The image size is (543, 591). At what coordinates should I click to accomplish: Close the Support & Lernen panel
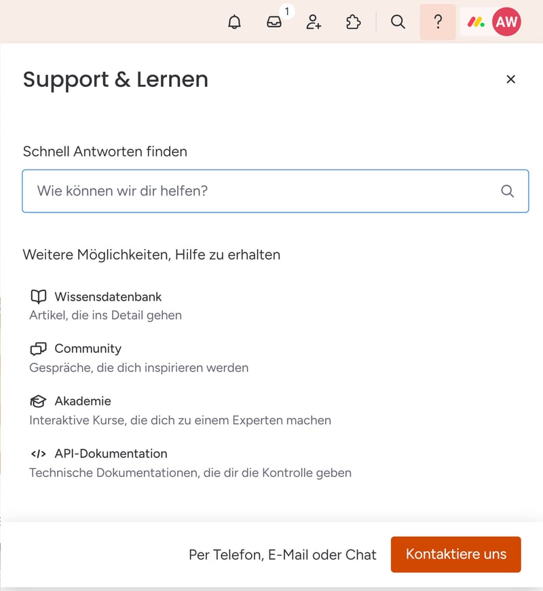[511, 79]
